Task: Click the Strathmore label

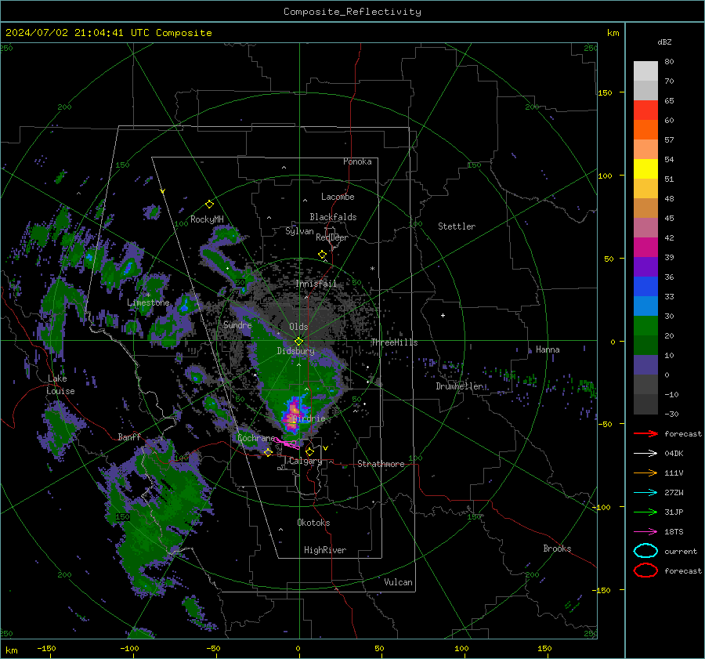Action: [381, 464]
